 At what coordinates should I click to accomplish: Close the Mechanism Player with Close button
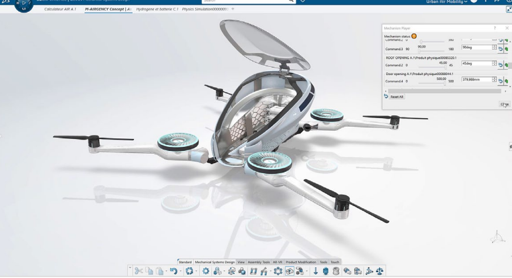coord(505,105)
